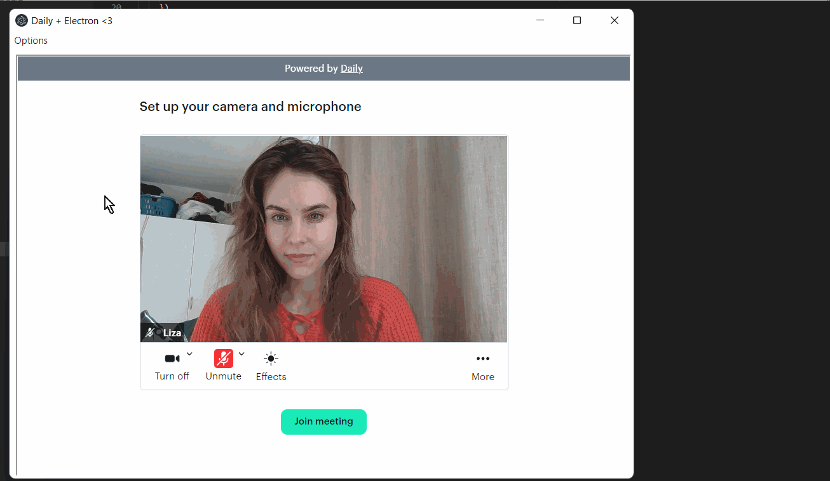Click the Set up your camera heading
Viewport: 830px width, 481px height.
click(x=250, y=106)
